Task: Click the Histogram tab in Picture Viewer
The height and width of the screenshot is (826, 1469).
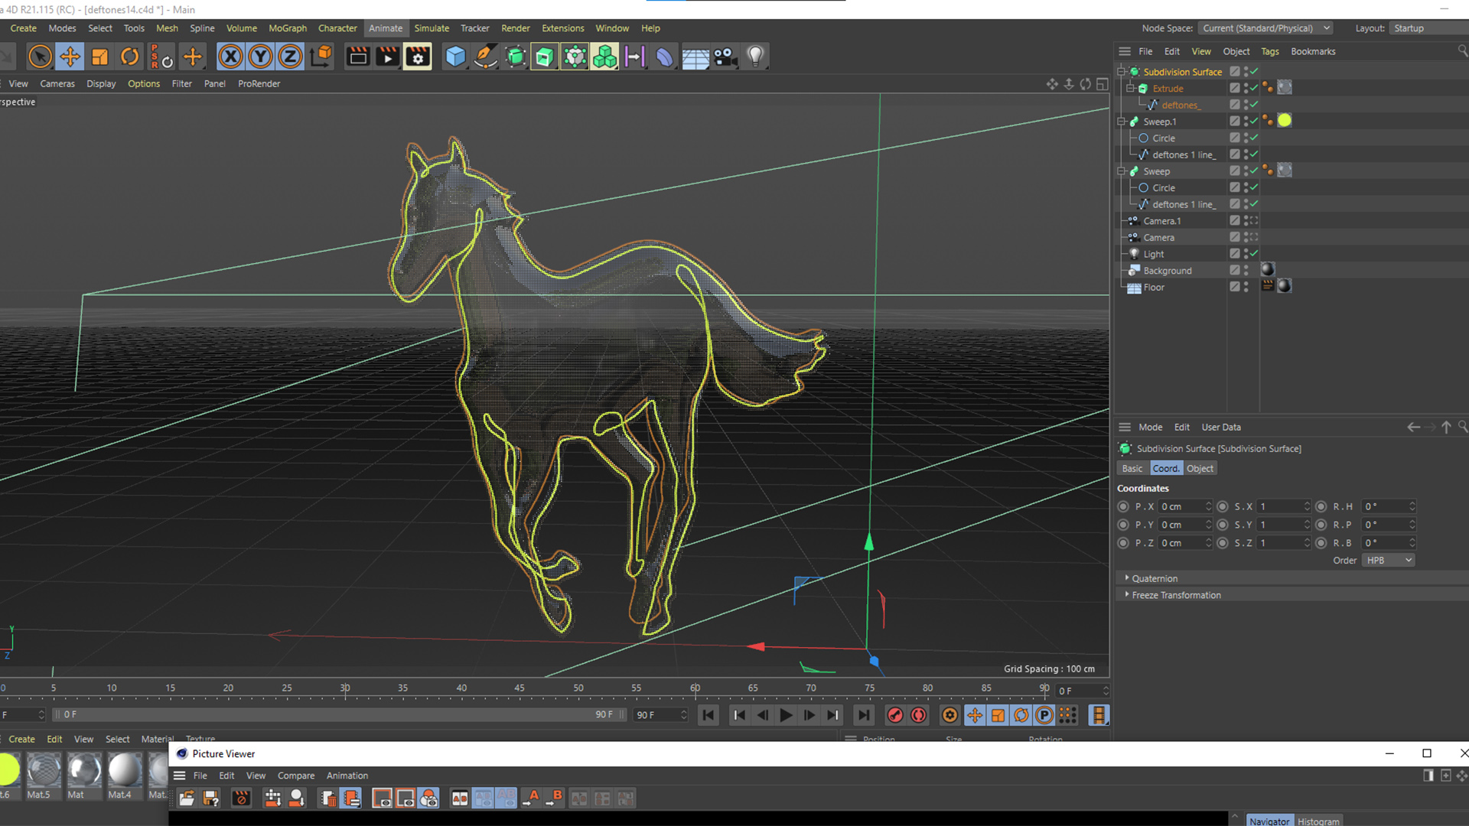Action: tap(1318, 821)
